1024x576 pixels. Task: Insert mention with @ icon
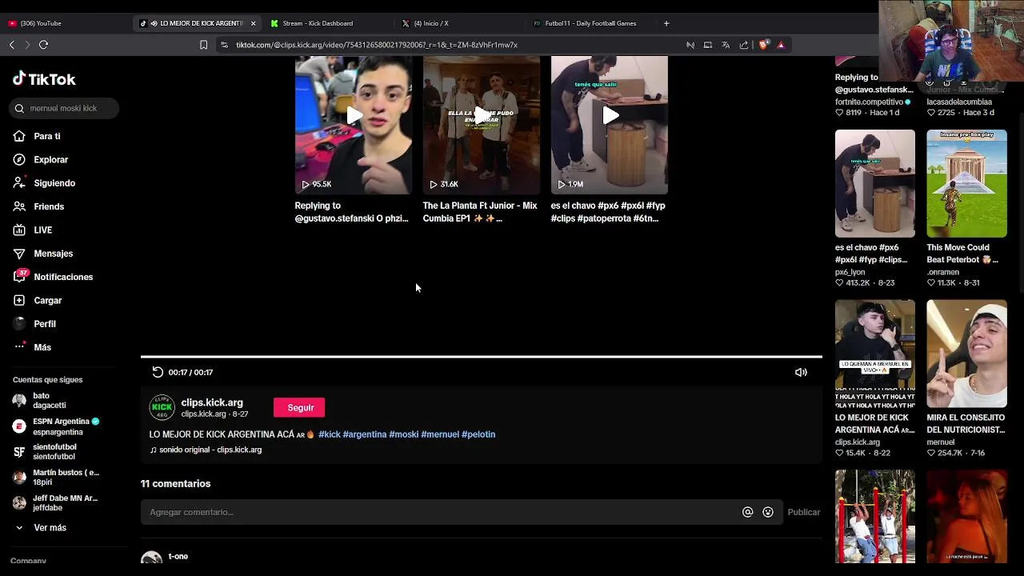click(747, 512)
